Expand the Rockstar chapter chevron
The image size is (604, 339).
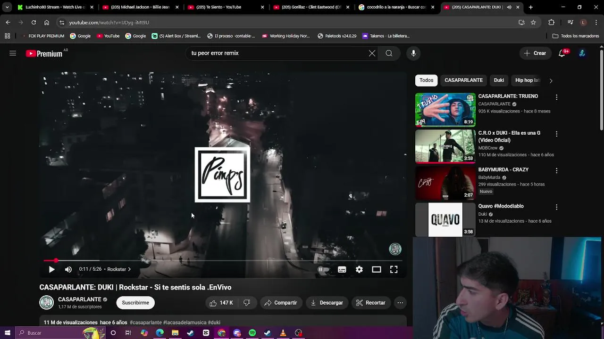pos(129,269)
